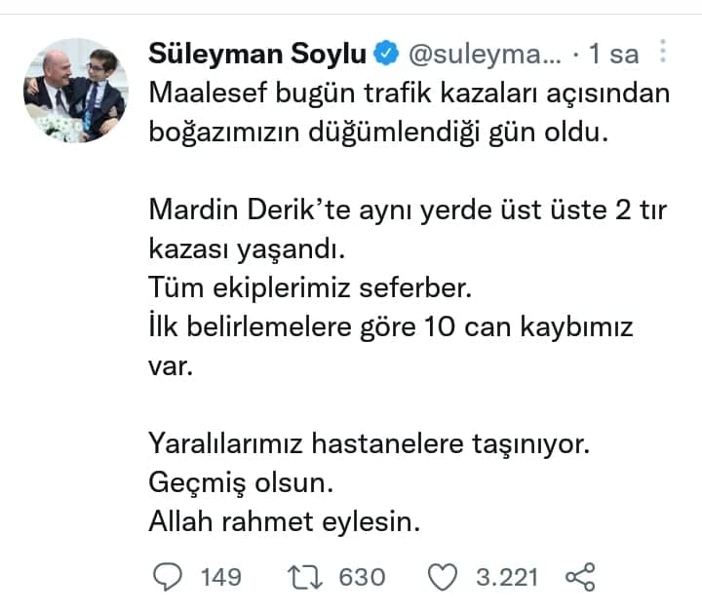Click the line "Yaralılarımız hastanelere taşınıyor."
Viewport: 702px width, 612px height.
370,443
